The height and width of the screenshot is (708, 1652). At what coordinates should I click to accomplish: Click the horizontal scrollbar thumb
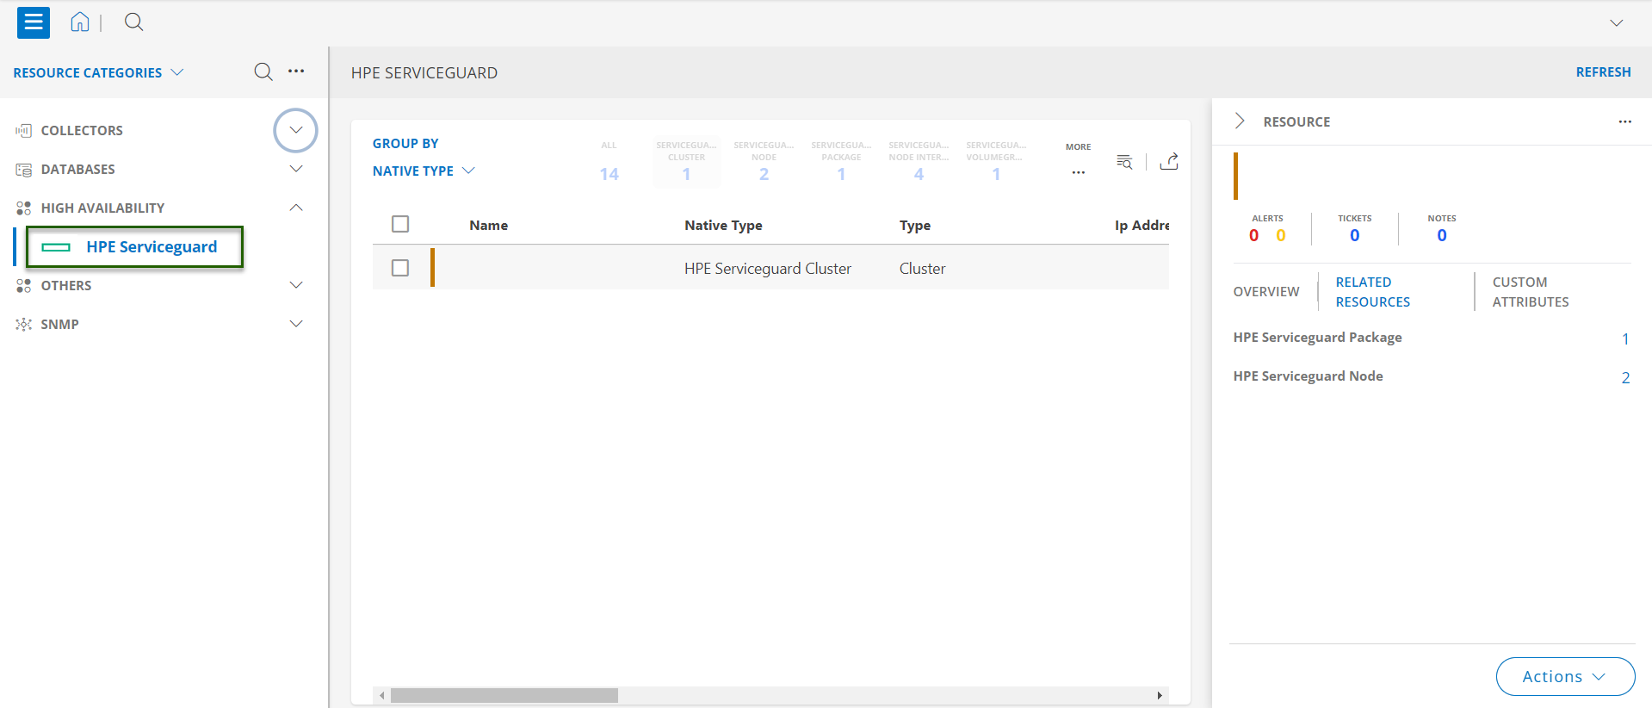pos(504,695)
